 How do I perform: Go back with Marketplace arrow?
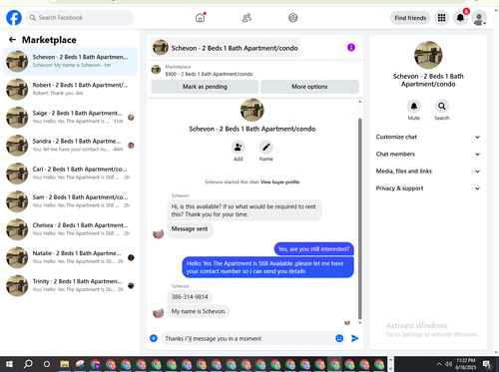coord(12,40)
